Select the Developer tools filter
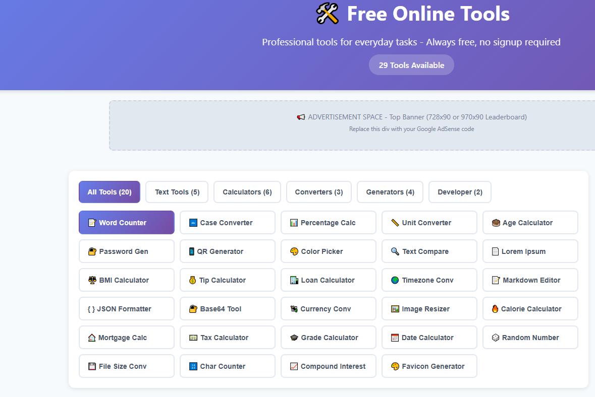The height and width of the screenshot is (397, 595). (460, 192)
